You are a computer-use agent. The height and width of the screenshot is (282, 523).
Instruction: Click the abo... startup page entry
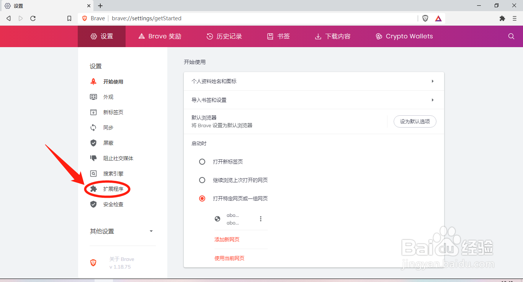233,219
